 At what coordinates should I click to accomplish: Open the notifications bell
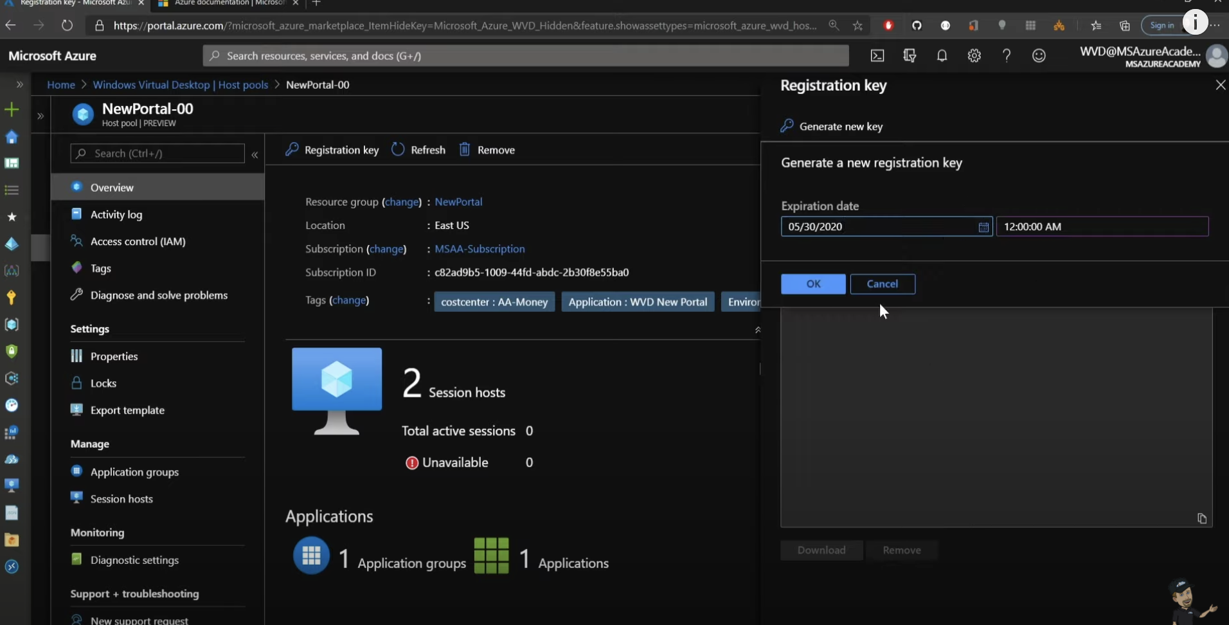click(x=942, y=56)
